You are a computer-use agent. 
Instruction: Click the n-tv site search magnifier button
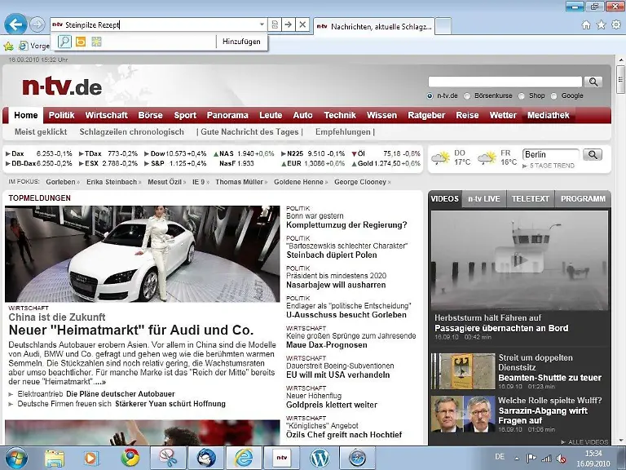pos(593,82)
